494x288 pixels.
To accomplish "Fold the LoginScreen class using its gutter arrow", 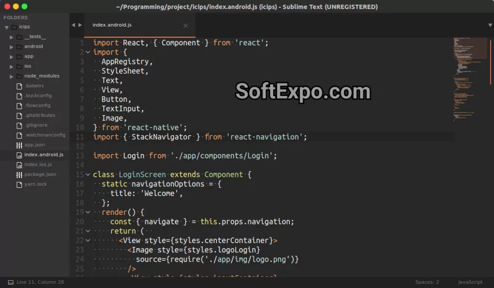I will tap(87, 174).
